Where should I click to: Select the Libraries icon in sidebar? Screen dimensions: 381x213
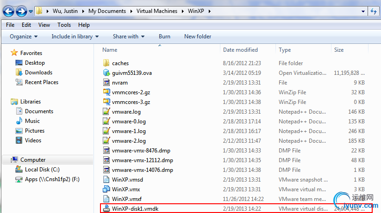tap(14, 102)
